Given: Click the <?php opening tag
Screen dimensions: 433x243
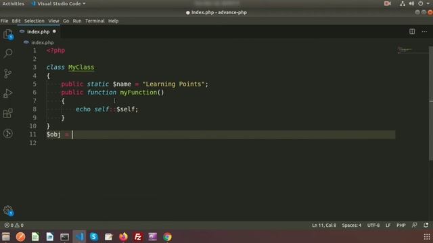Looking at the screenshot, I should click(55, 51).
